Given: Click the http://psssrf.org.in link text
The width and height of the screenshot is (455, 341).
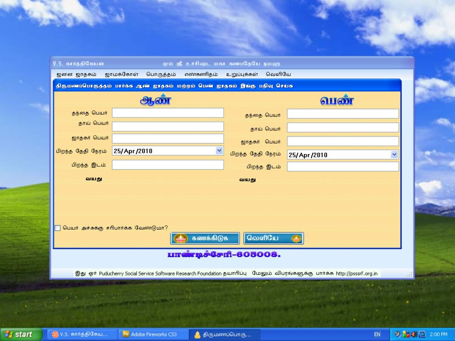Looking at the screenshot, I should 357,274.
